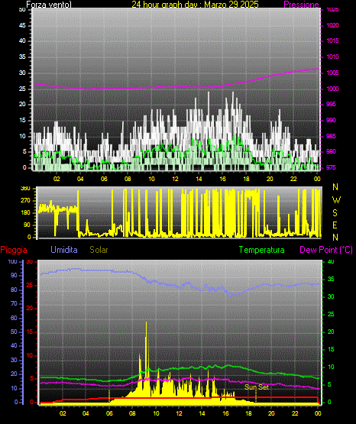Click the '90' wind direction axis value
This screenshot has width=356, height=424.
click(x=27, y=225)
